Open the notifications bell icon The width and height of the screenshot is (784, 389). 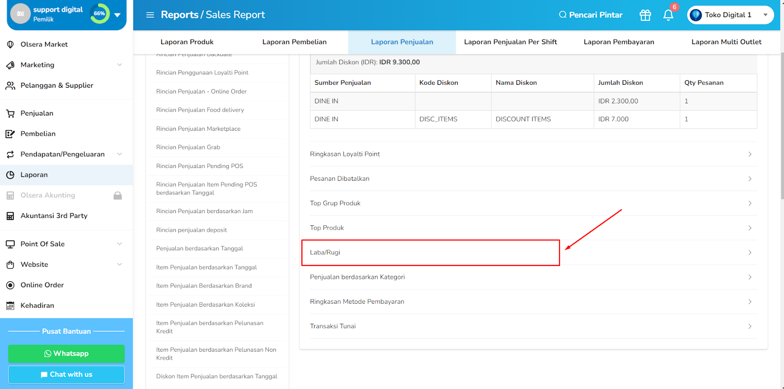668,15
